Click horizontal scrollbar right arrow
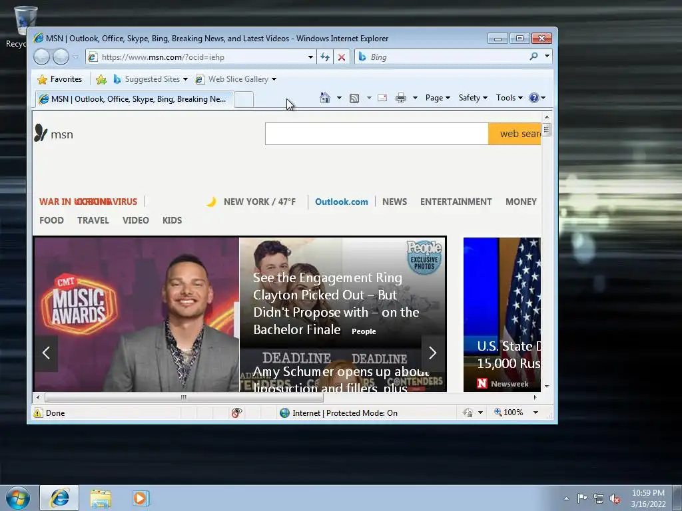Viewport: 682px width, 511px height. [535, 397]
